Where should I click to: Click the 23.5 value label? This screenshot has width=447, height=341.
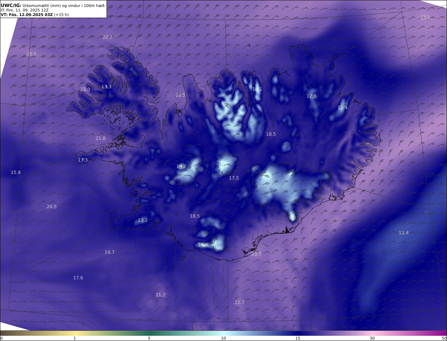31,54
